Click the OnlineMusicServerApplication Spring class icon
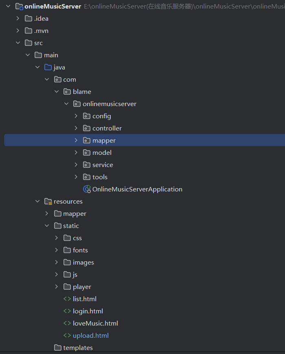 (x=87, y=189)
